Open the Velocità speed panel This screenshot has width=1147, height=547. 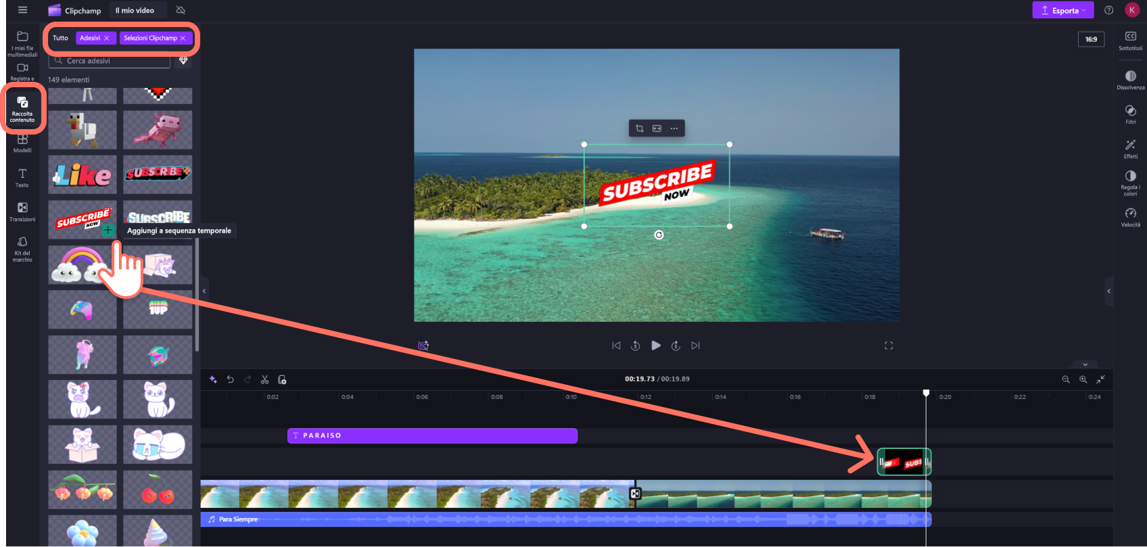[x=1130, y=217]
